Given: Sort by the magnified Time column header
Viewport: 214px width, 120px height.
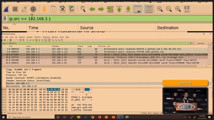Looking at the screenshot, I should coord(52,28).
